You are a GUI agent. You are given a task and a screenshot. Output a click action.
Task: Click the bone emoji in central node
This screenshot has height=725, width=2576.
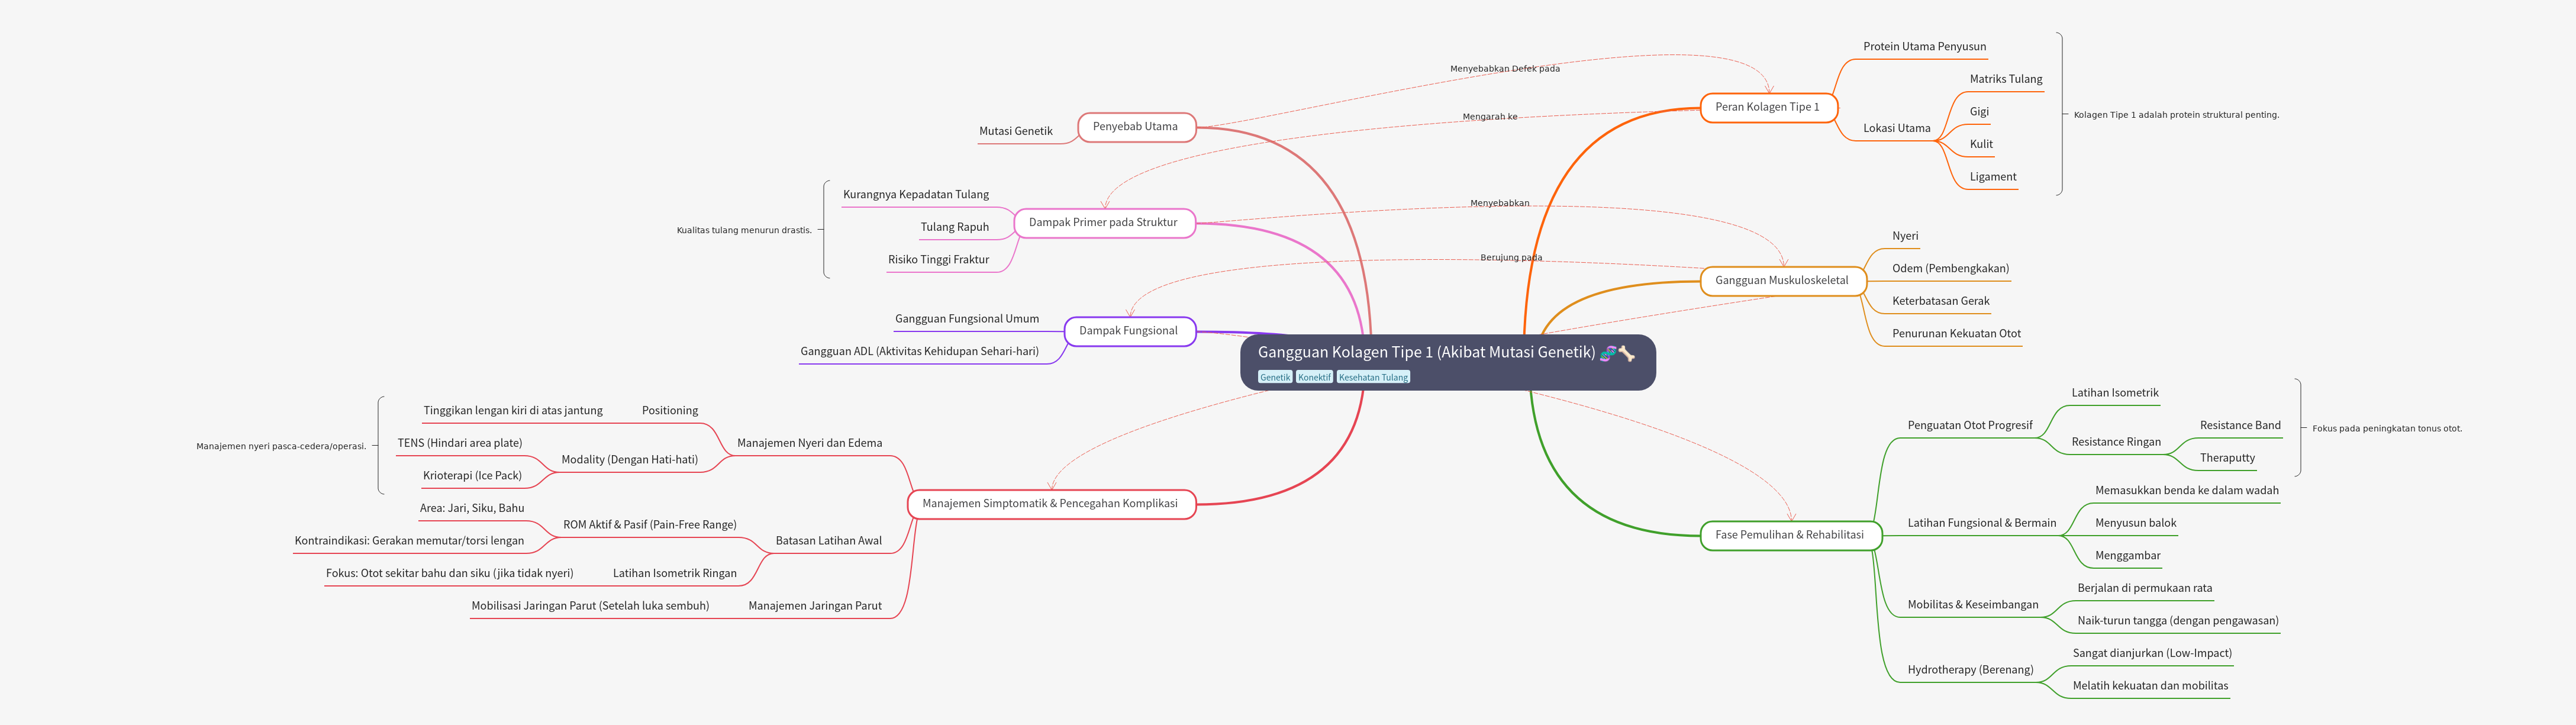1627,353
